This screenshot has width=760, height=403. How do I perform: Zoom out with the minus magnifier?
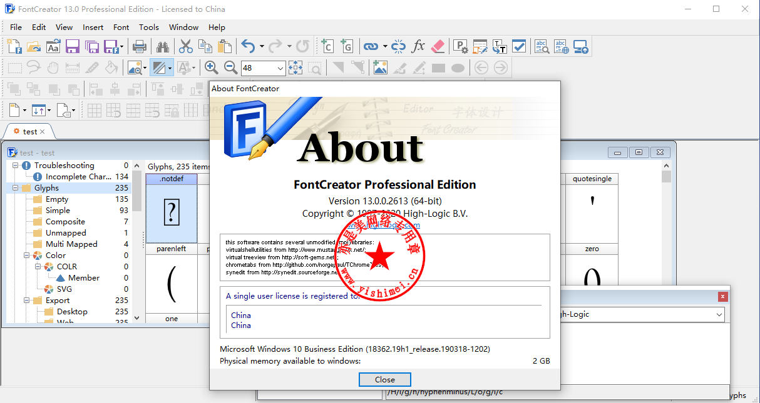click(231, 67)
